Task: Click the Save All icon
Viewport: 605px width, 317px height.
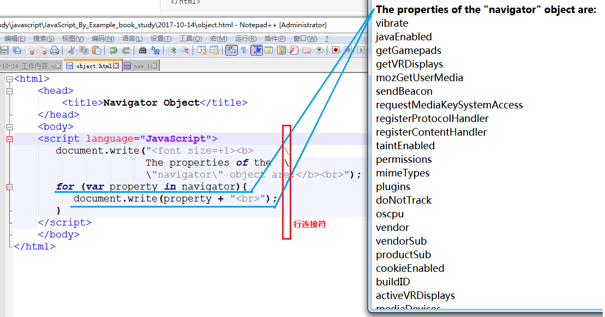Action: [17, 50]
